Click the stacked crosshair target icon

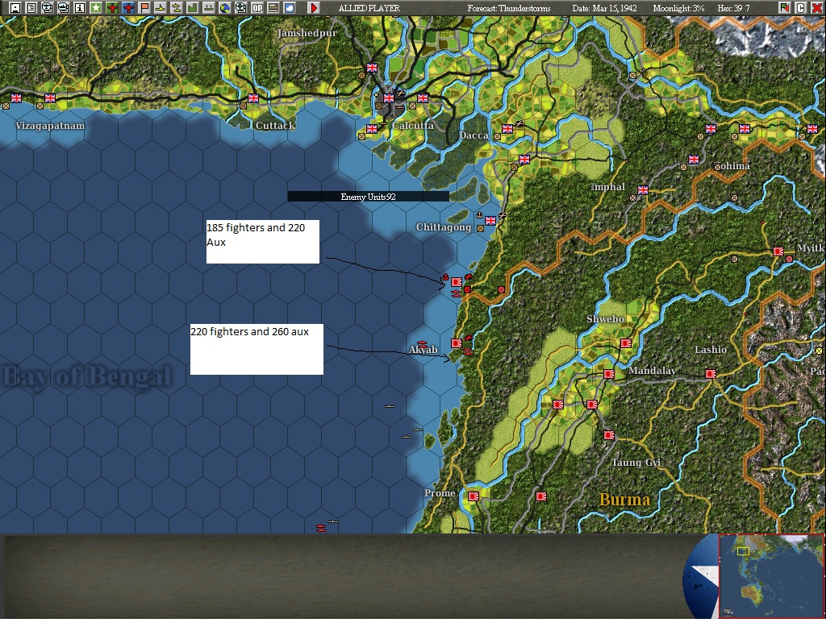click(x=240, y=7)
